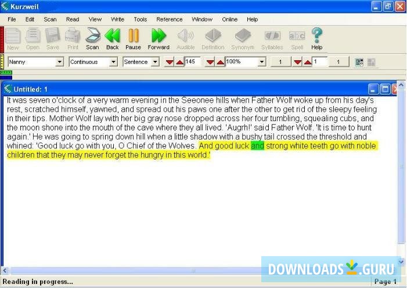Click the word 'Augrh!' in the text
Screen dimensions: 407x288
[239, 127]
